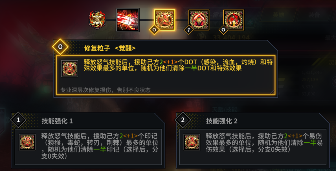The image size is (336, 171).
Task: Select the 技能强化 2 branch panel
Action: coord(253,140)
